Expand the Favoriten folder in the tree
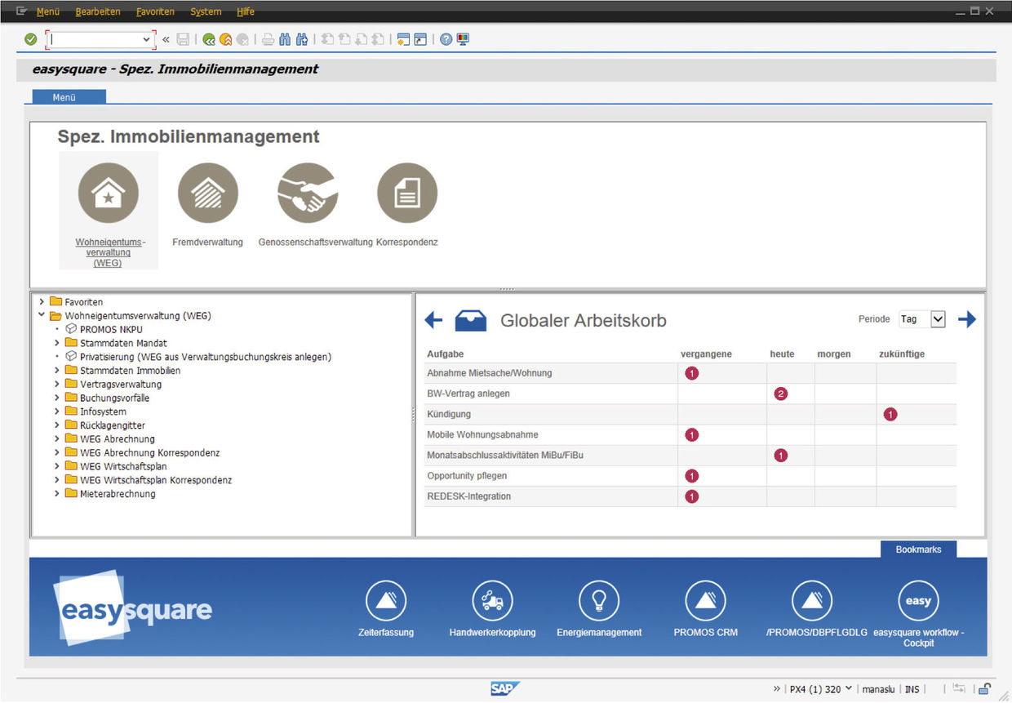The width and height of the screenshot is (1012, 703). pyautogui.click(x=42, y=301)
